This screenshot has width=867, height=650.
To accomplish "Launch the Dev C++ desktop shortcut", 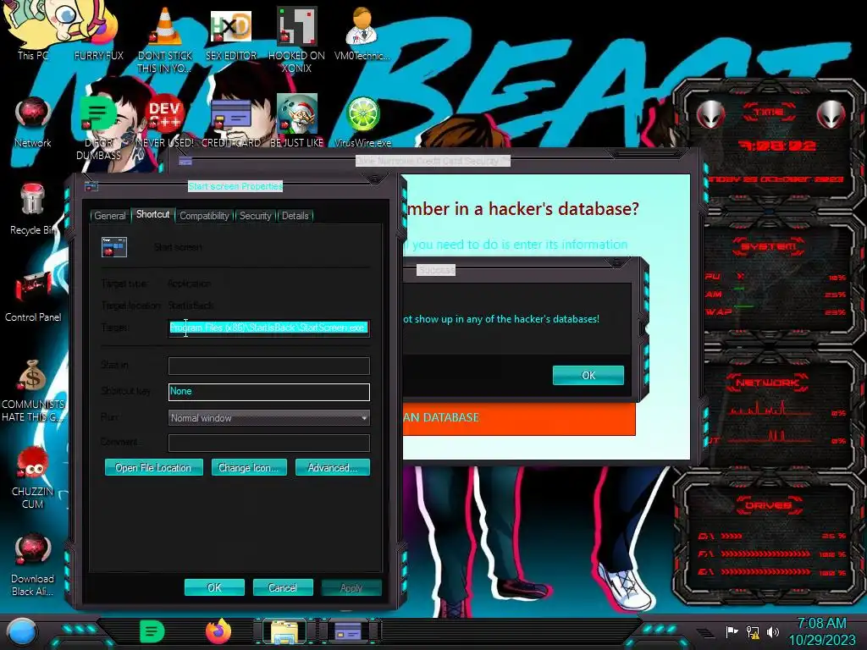I will (x=165, y=120).
